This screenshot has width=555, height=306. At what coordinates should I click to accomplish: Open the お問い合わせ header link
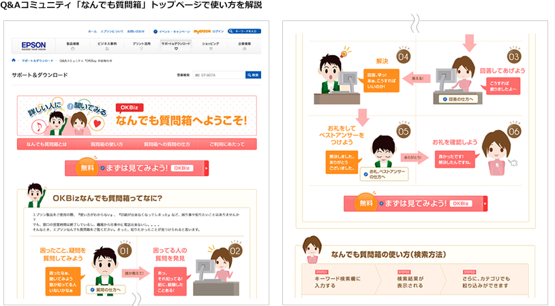[136, 31]
